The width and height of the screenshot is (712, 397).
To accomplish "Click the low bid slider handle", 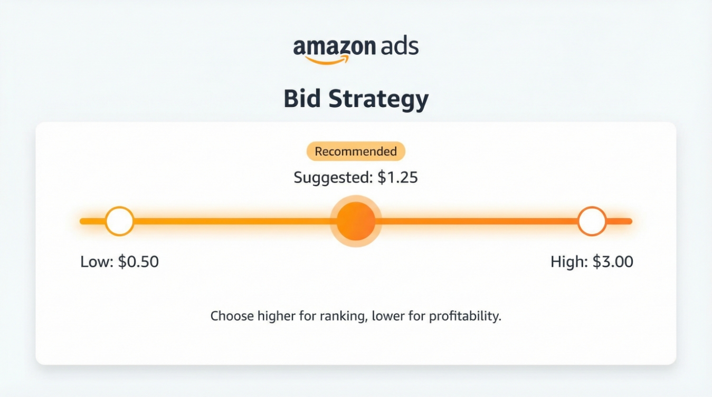I will click(119, 221).
